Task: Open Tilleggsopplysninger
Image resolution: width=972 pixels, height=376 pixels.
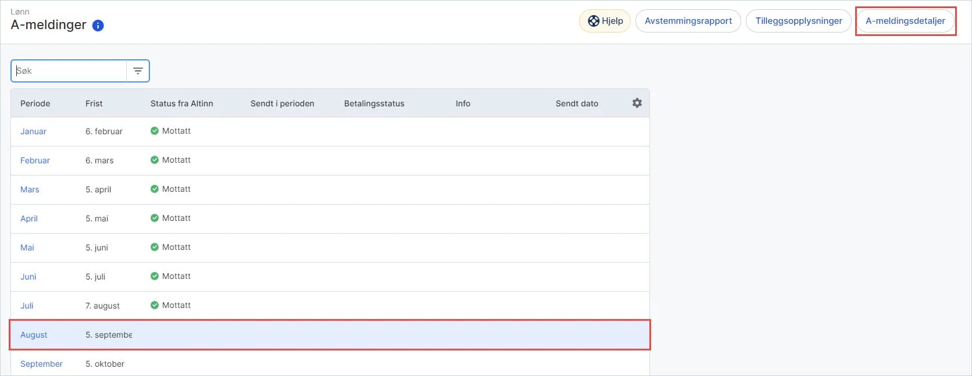Action: 799,21
